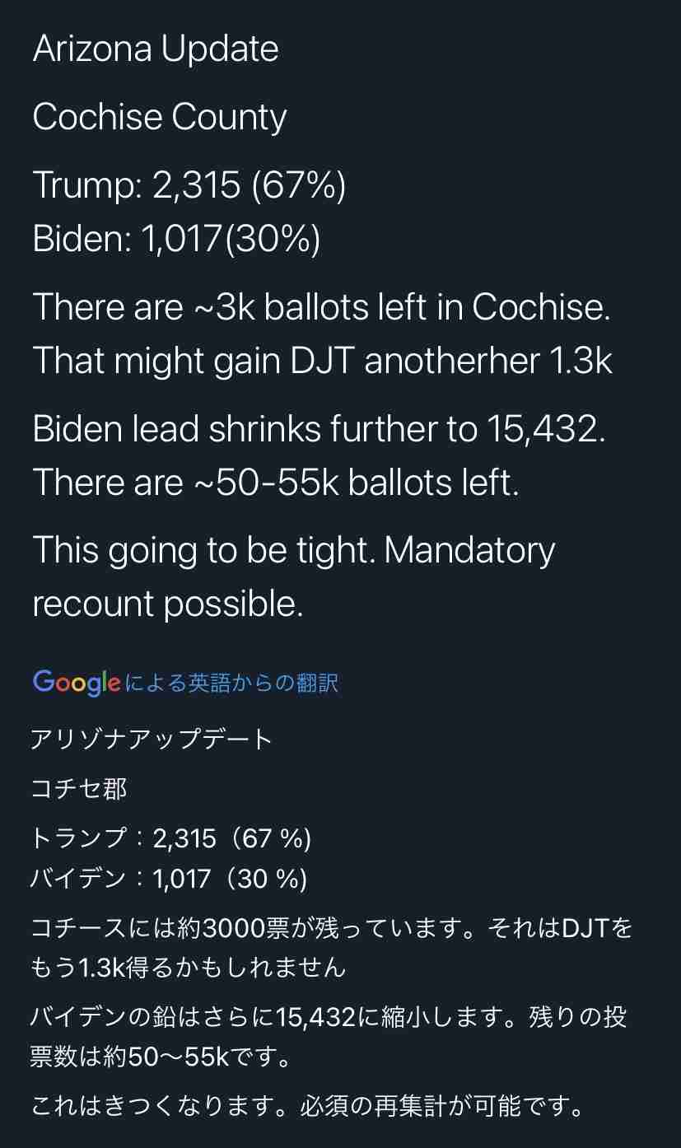Click the Google logo icon
Viewport: 681px width, 1148px height.
click(77, 683)
